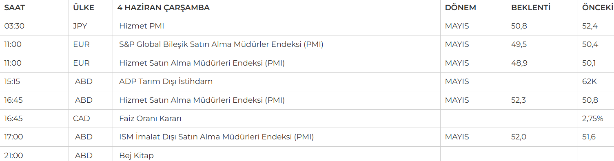Viewport: 614px width, 161px height.
Task: Click the DÖNEM column header
Action: 460,8
